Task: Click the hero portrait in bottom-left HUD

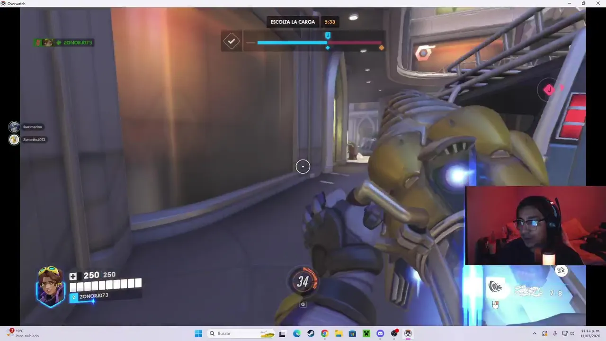Action: coord(50,287)
